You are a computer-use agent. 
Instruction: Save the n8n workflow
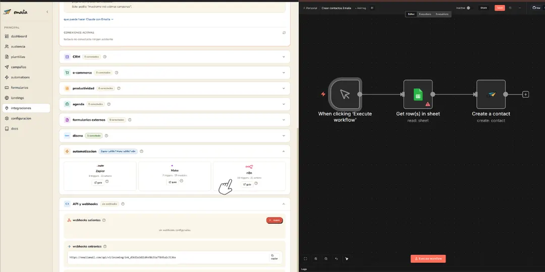click(x=500, y=8)
